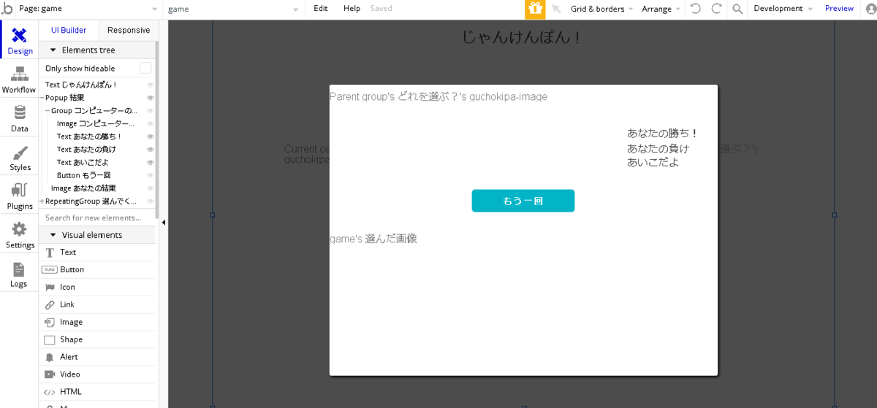Click the arrow pointer icon in top toolbar
This screenshot has height=408, width=877.
[x=556, y=9]
